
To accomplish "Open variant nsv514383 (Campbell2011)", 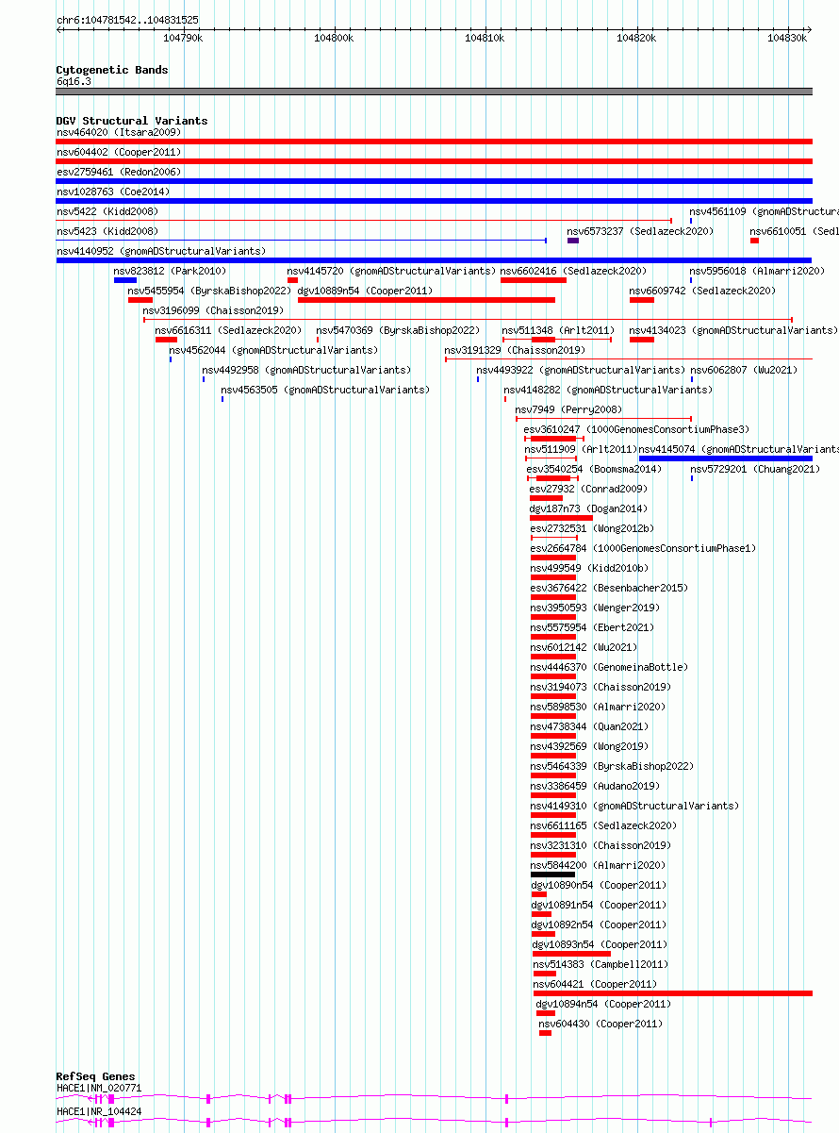I will [x=600, y=964].
